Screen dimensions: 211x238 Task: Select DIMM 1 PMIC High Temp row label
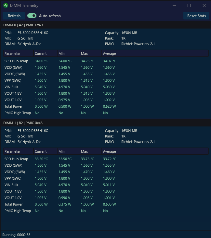tap(18, 211)
